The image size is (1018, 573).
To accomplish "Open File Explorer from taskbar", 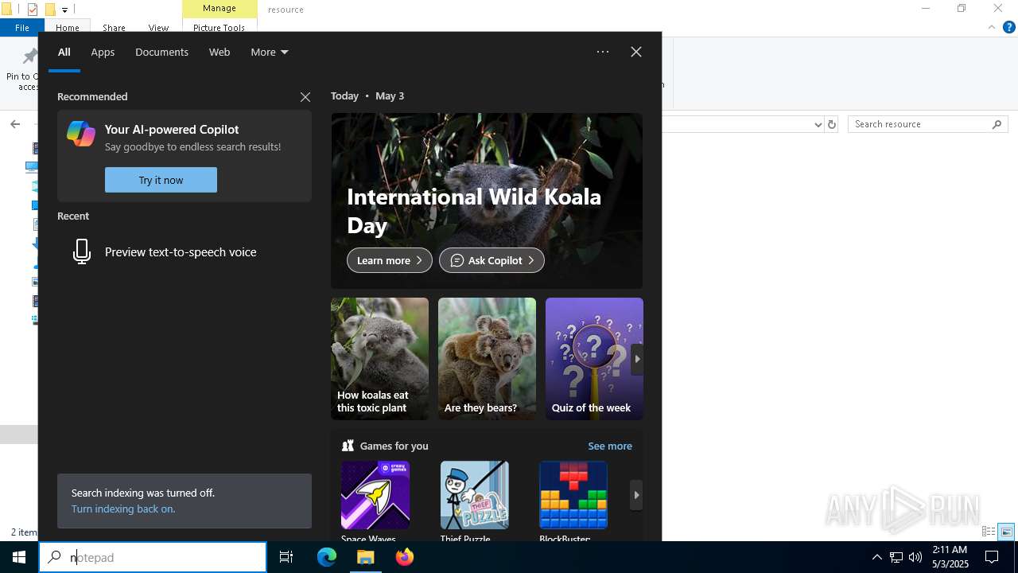I will [x=366, y=557].
